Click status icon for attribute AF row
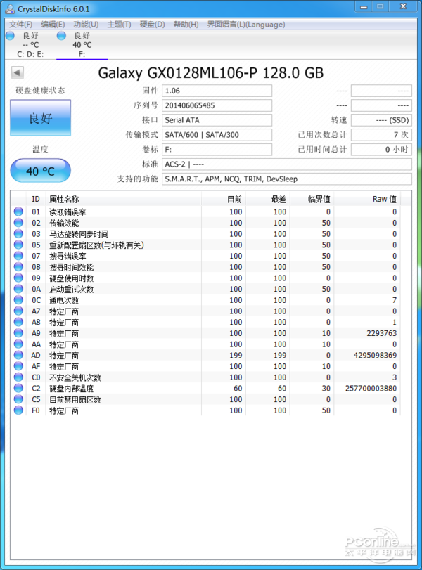The height and width of the screenshot is (570, 422). 18,366
